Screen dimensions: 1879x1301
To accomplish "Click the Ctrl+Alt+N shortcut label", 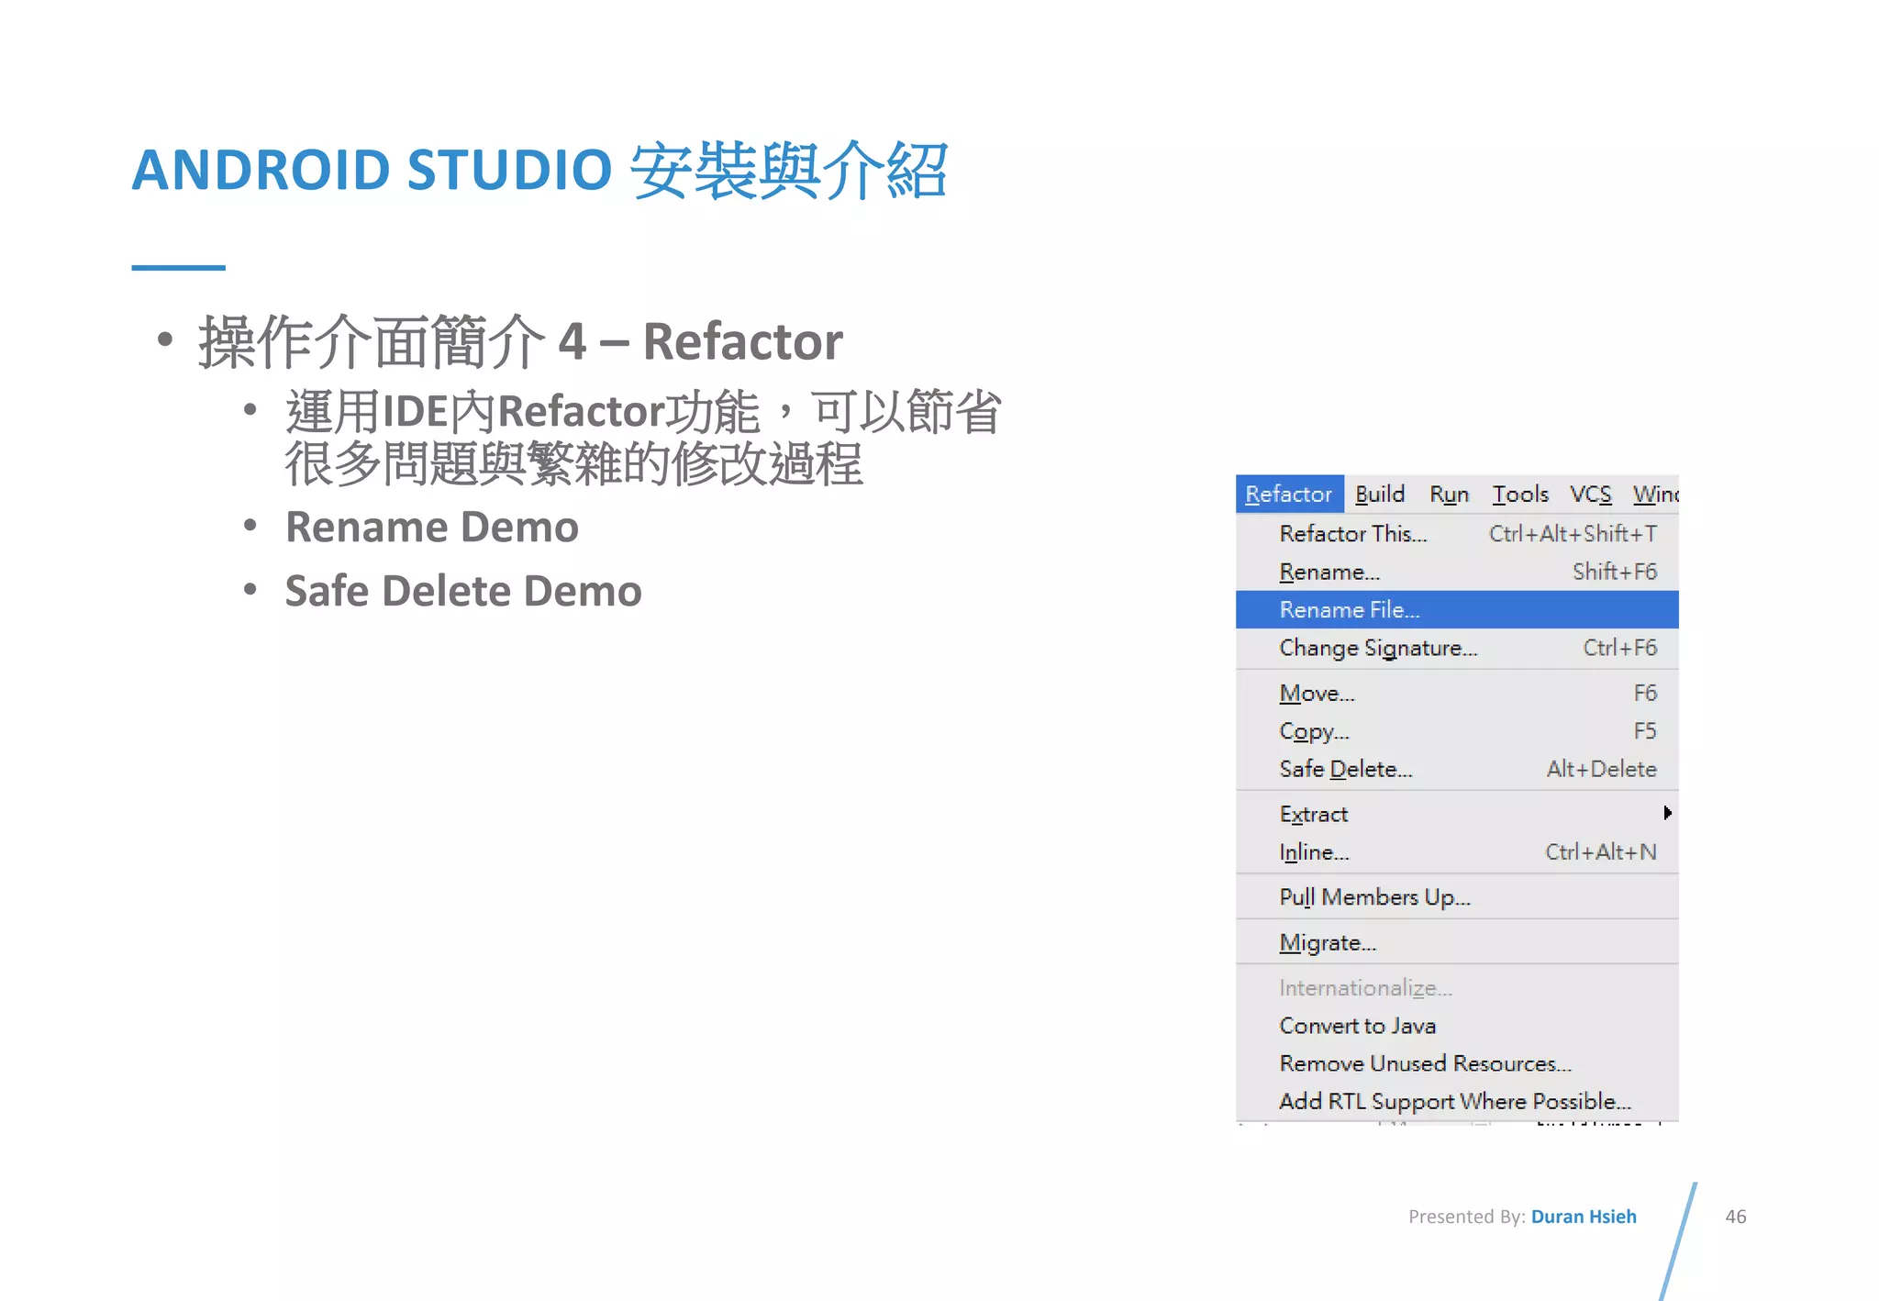I will pyautogui.click(x=1601, y=852).
